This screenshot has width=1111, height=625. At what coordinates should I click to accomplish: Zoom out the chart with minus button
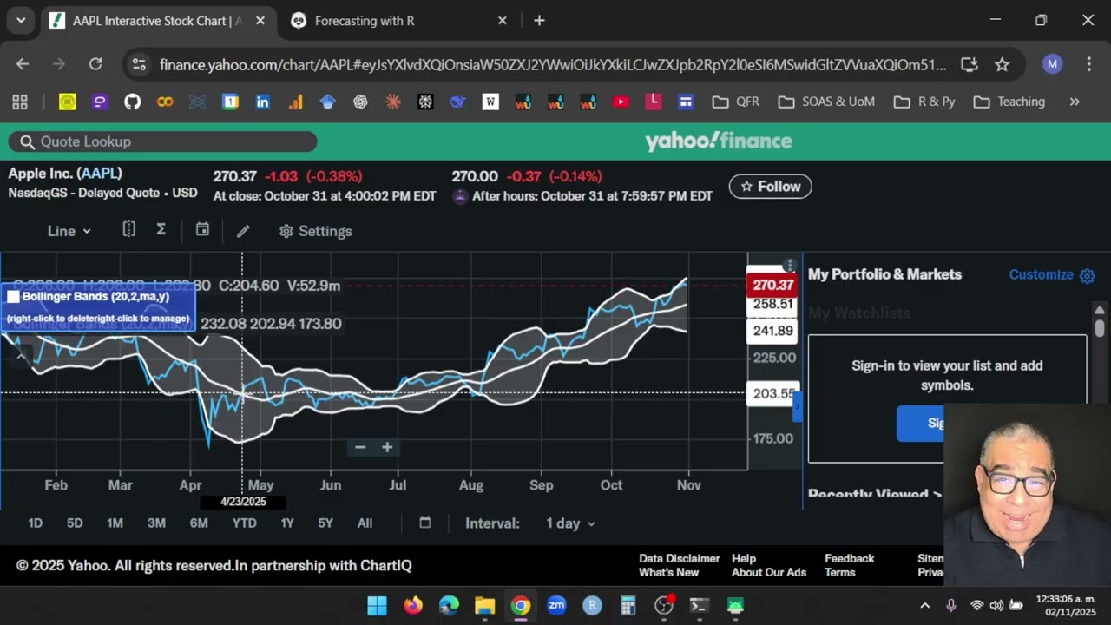click(360, 447)
